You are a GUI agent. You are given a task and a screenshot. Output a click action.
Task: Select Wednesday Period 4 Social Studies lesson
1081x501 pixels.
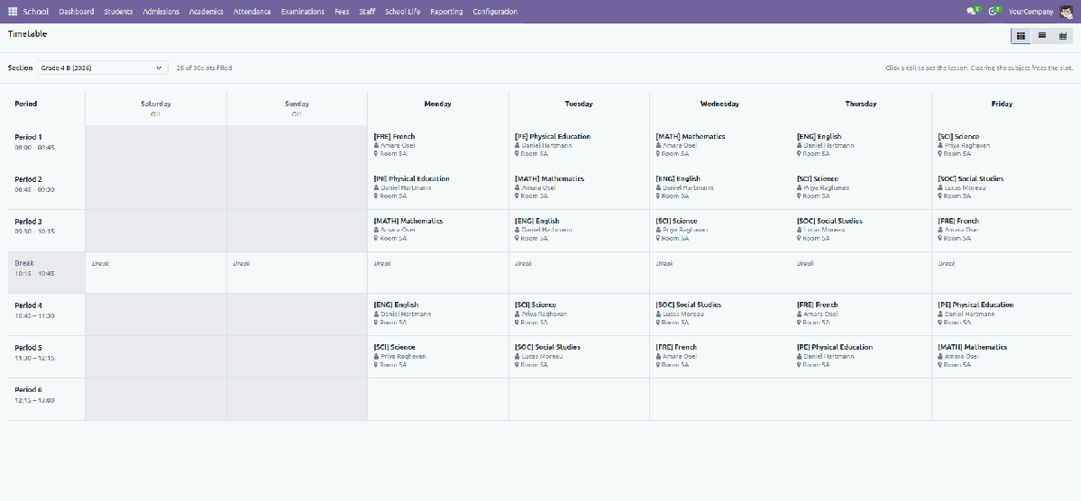719,314
